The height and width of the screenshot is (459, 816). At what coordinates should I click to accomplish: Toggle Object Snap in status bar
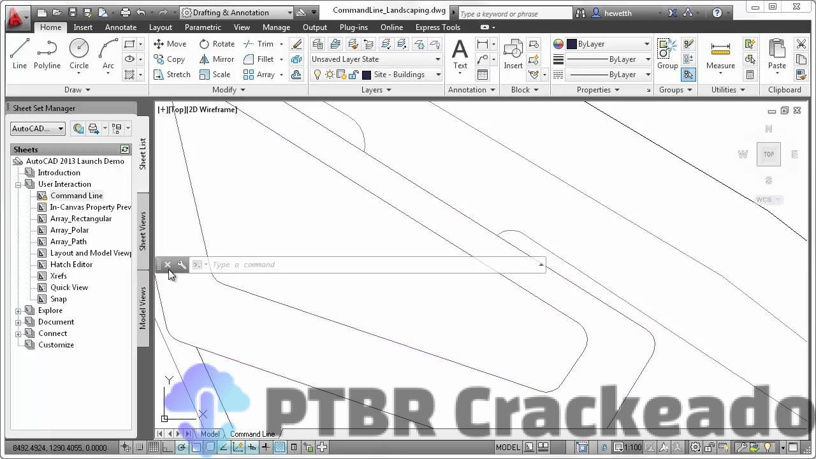coord(196,448)
